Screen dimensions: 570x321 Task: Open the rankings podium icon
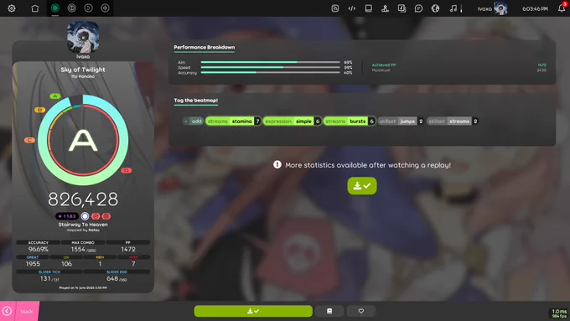point(385,8)
